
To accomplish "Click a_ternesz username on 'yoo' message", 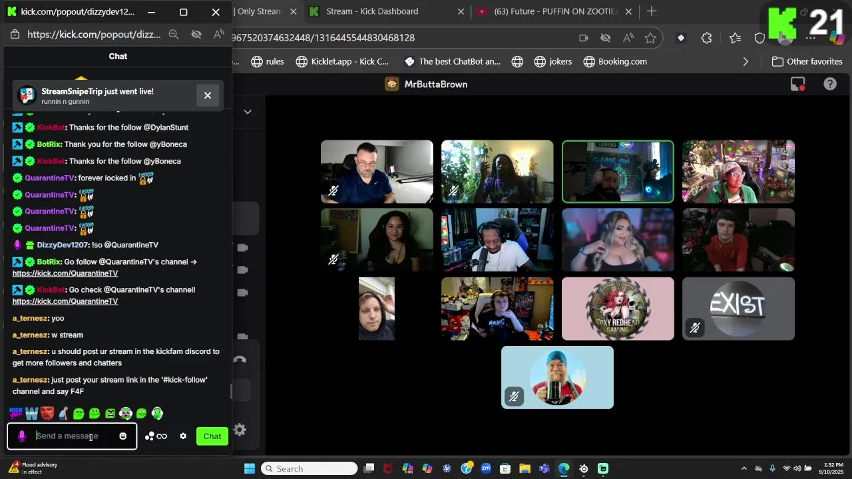I will pyautogui.click(x=30, y=318).
